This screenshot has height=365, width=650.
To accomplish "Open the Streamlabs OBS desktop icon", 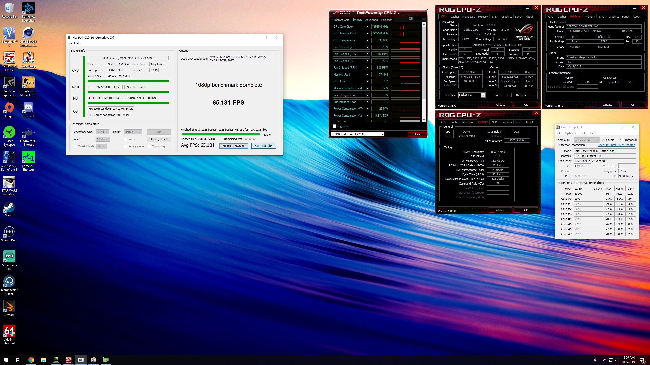I will click(9, 260).
